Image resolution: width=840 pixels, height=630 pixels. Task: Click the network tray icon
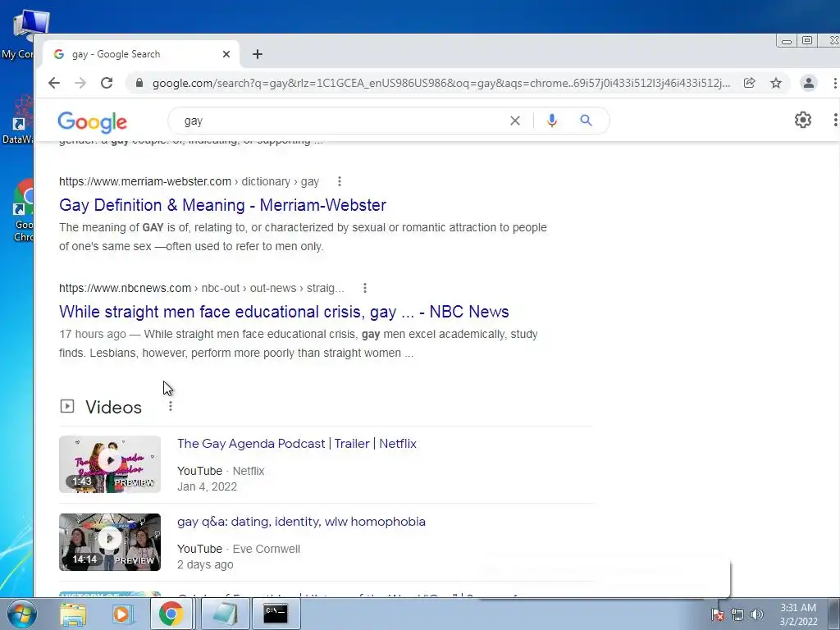tap(737, 614)
